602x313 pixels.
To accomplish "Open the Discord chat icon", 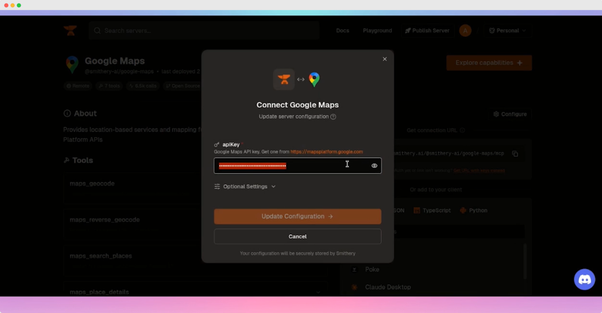I will (584, 280).
